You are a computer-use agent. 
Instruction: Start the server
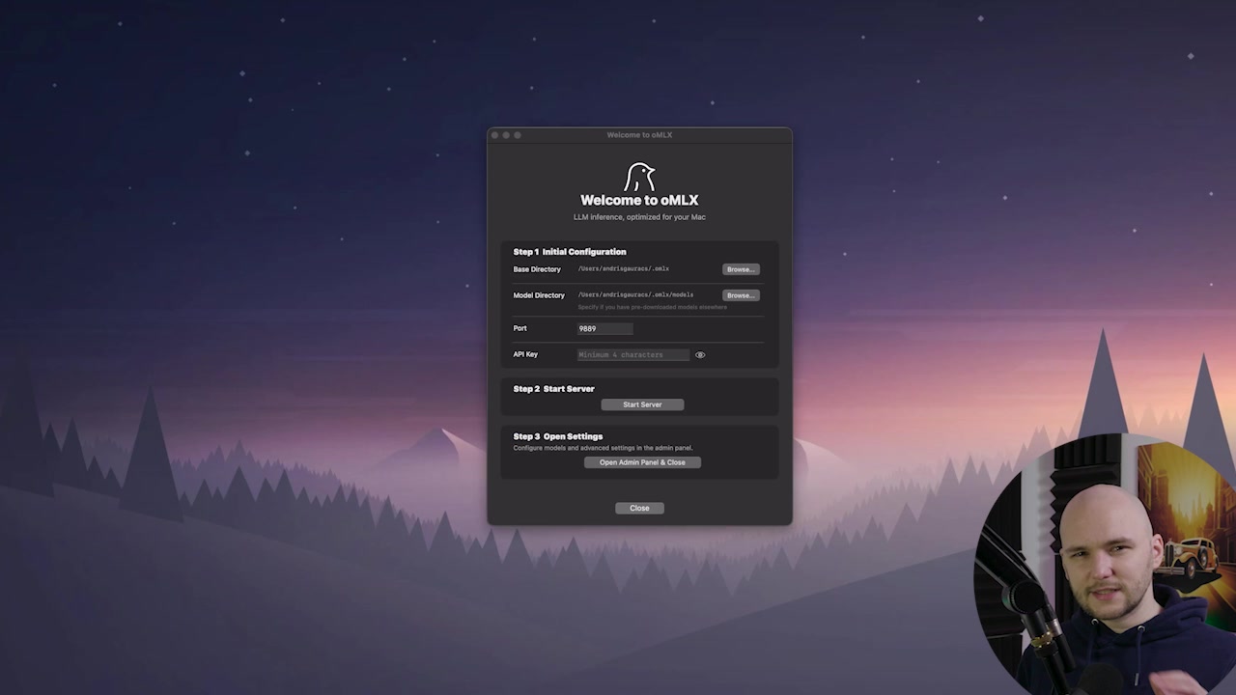[642, 404]
